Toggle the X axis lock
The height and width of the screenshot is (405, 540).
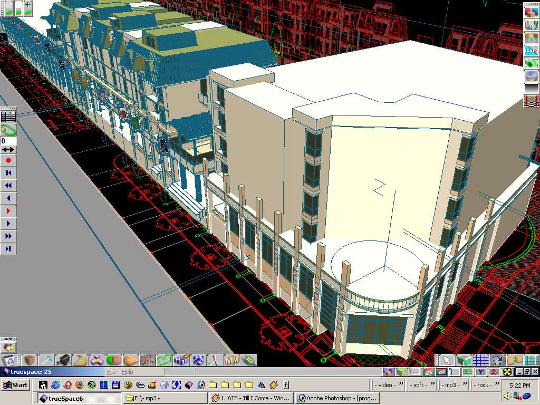click(x=468, y=372)
